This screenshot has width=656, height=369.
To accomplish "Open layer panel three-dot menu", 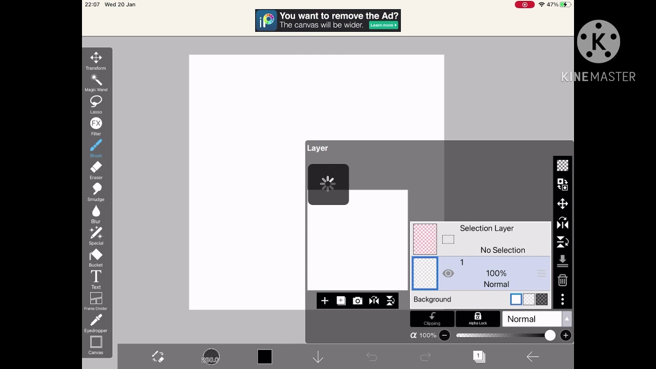I will click(562, 299).
